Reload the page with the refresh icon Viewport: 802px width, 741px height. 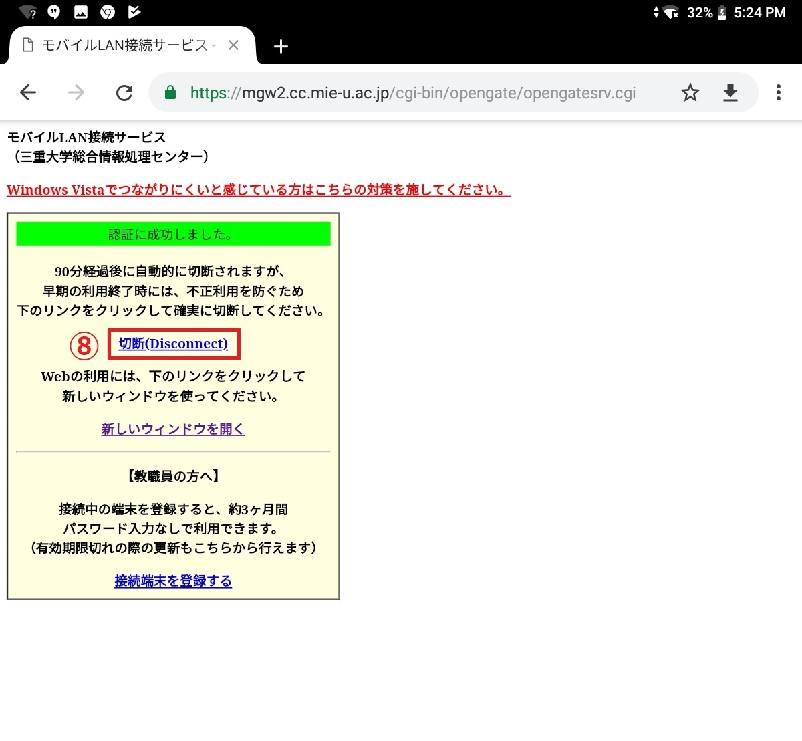(124, 92)
